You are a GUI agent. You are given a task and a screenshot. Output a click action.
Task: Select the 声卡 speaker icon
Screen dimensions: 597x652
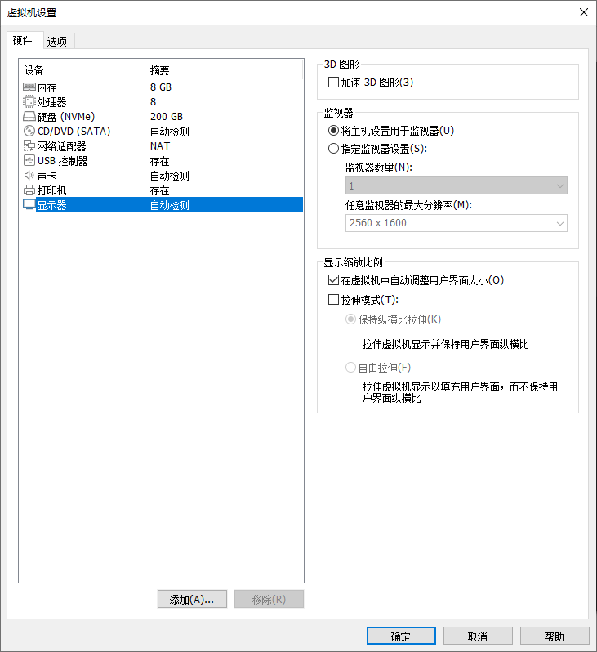click(29, 176)
